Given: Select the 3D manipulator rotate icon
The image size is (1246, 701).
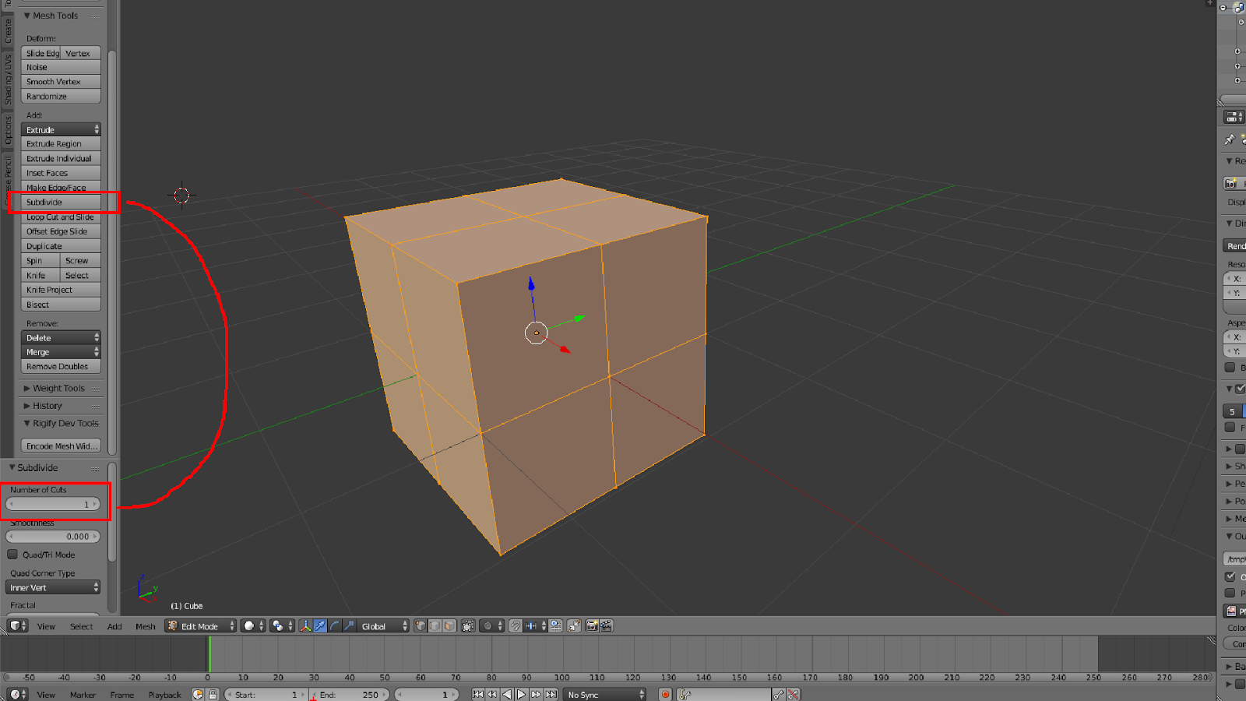Looking at the screenshot, I should pos(335,625).
